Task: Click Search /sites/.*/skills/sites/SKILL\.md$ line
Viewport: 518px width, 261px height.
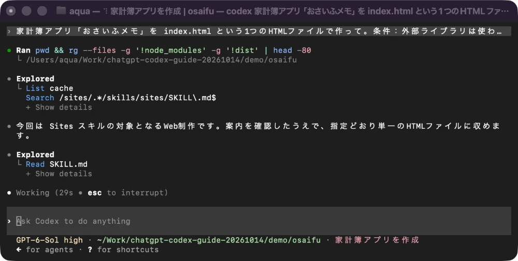Action: [x=121, y=98]
